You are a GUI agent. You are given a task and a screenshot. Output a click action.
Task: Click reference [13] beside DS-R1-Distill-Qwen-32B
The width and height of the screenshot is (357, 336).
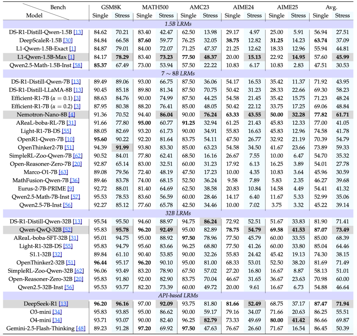coord(77,222)
